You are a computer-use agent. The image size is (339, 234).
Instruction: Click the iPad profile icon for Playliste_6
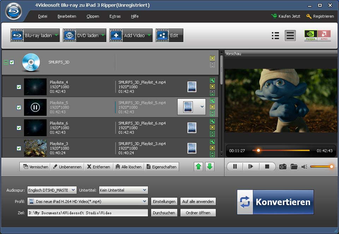pyautogui.click(x=192, y=128)
